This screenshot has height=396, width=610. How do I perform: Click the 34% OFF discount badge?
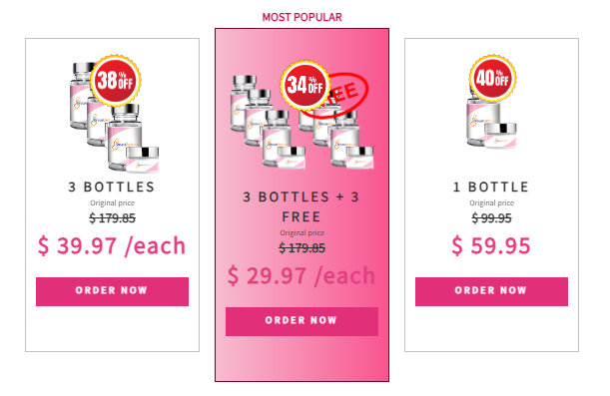[x=305, y=85]
